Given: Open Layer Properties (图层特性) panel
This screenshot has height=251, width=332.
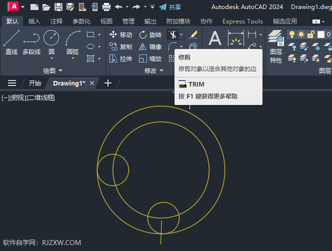Looking at the screenshot, I should click(275, 46).
